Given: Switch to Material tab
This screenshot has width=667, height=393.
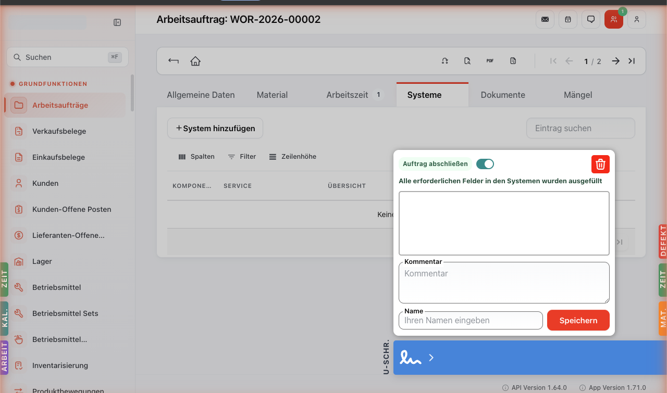Looking at the screenshot, I should pyautogui.click(x=272, y=95).
